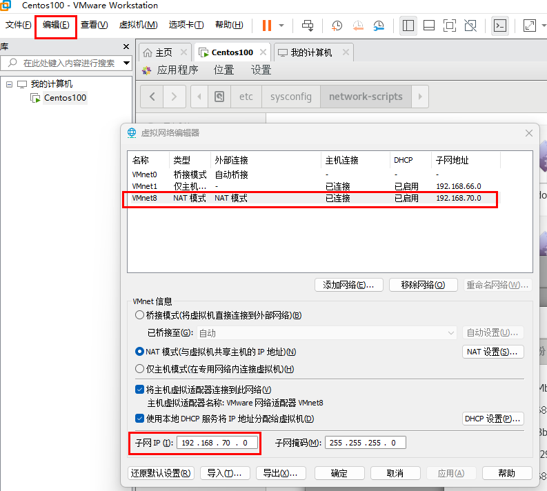
Task: Select the NAT 模式 radio button
Action: coord(139,352)
